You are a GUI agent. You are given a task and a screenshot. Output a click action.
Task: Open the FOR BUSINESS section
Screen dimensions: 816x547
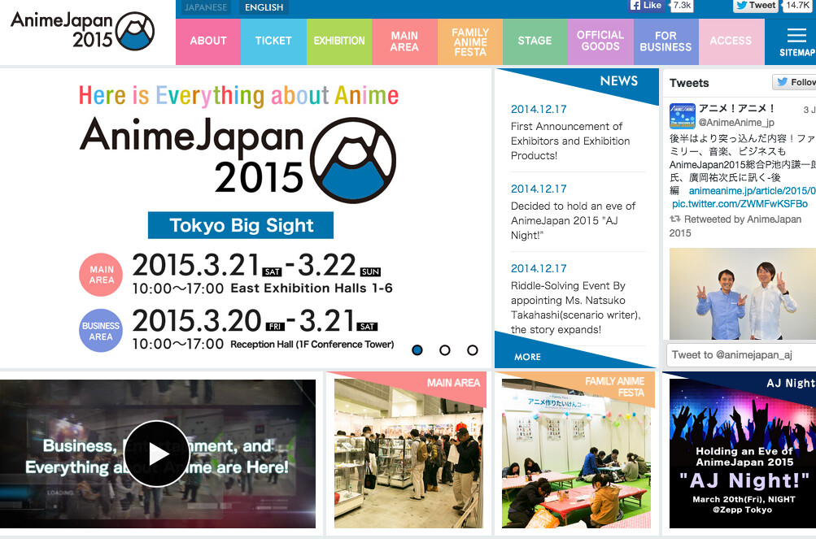coord(665,40)
